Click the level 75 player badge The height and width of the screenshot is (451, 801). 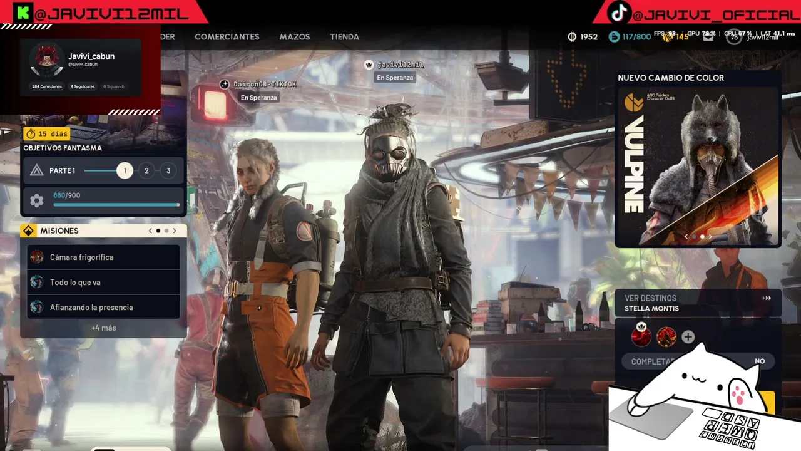point(733,37)
